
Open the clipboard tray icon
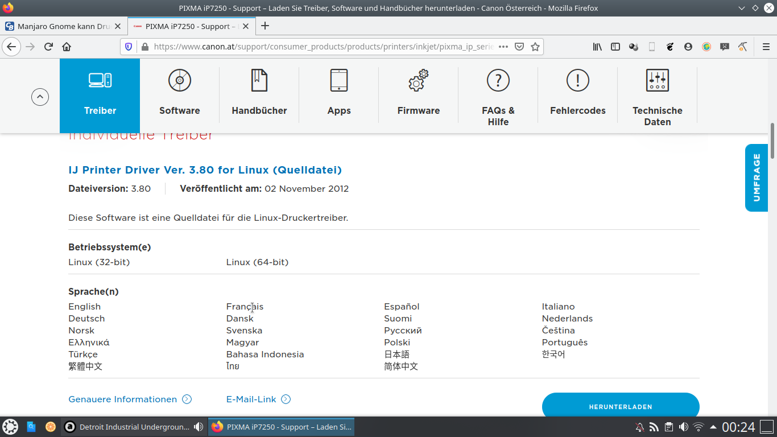point(669,427)
